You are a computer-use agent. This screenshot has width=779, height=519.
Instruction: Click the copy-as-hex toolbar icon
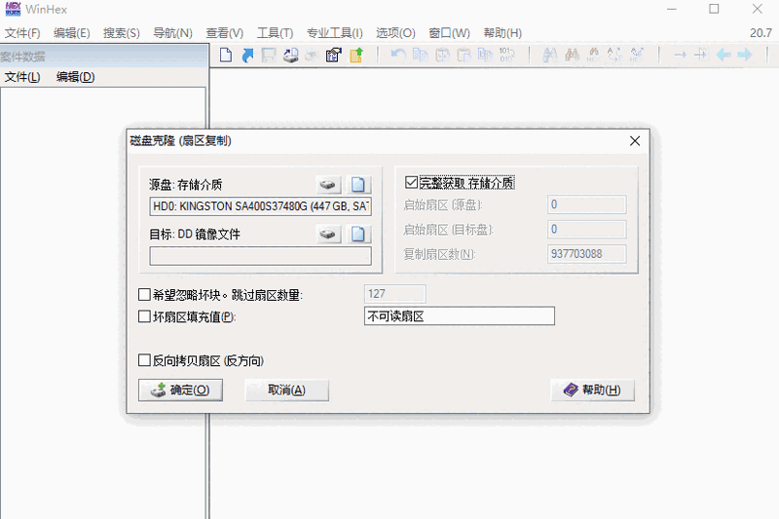tap(485, 55)
